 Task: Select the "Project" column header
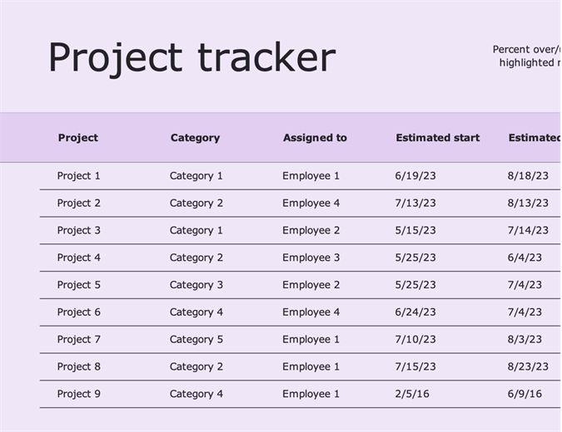(x=77, y=138)
